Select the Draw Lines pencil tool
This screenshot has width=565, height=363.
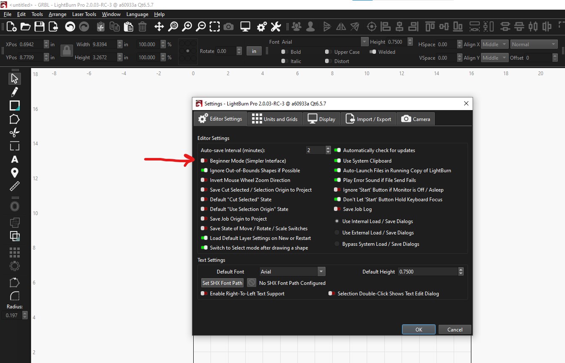pyautogui.click(x=15, y=92)
